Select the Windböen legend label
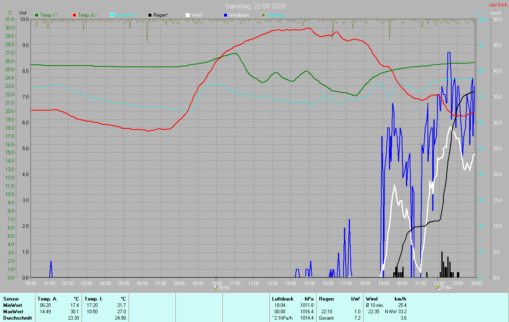Image resolution: width=509 pixels, height=322 pixels. pos(238,15)
